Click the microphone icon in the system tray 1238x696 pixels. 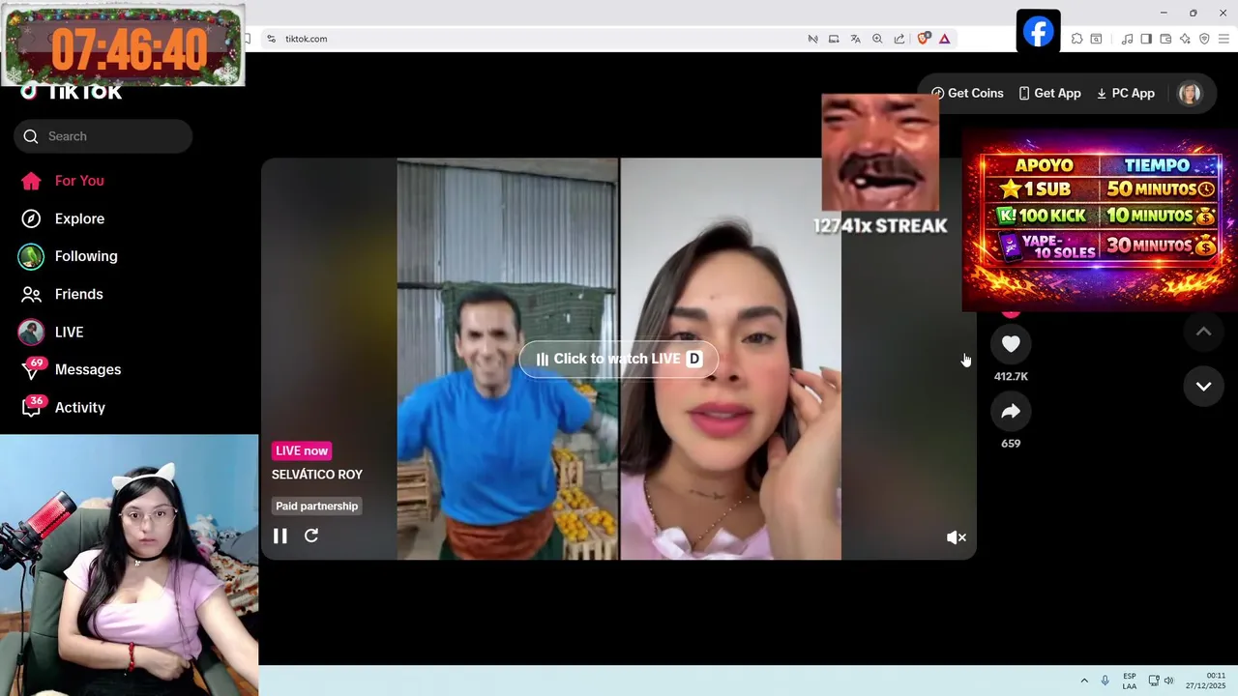click(1105, 681)
